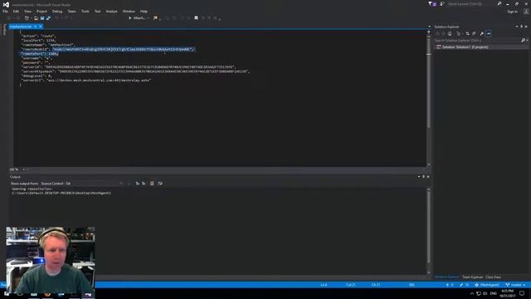Focus the Quick Launch search box
The image size is (531, 299).
pyautogui.click(x=471, y=3)
